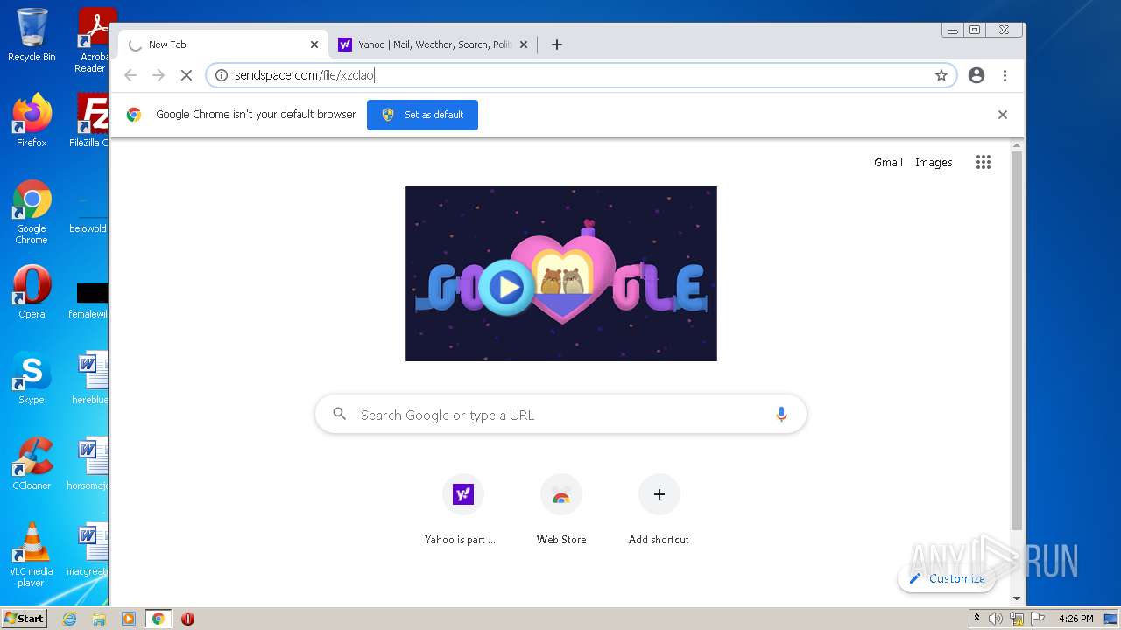The width and height of the screenshot is (1121, 630).
Task: Click the Google search box
Action: (x=560, y=415)
